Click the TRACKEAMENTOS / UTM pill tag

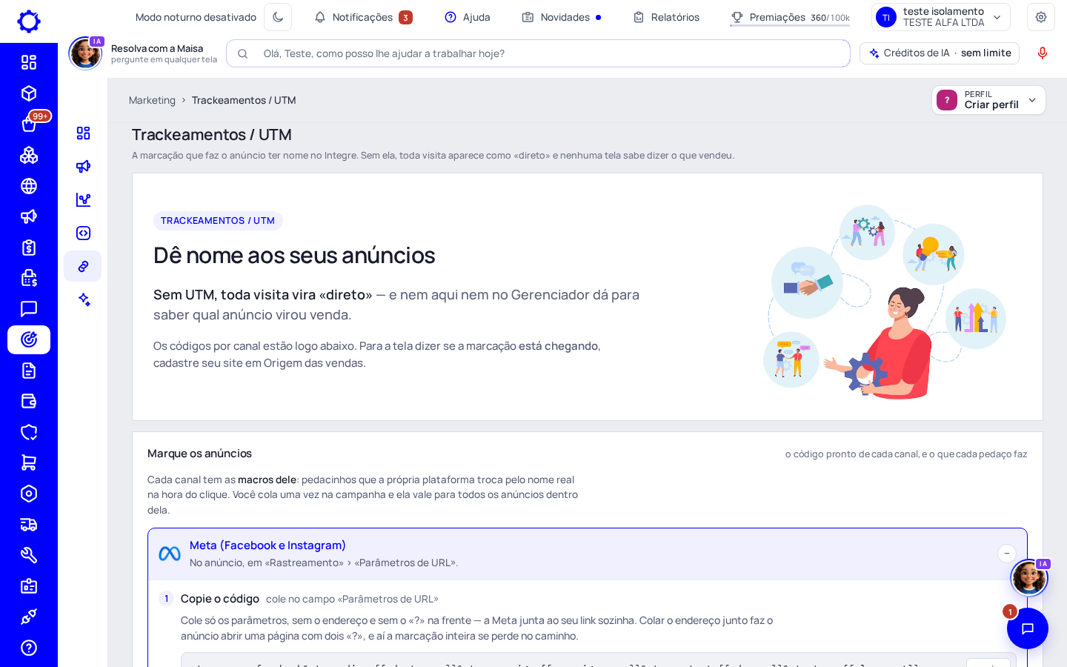(218, 221)
